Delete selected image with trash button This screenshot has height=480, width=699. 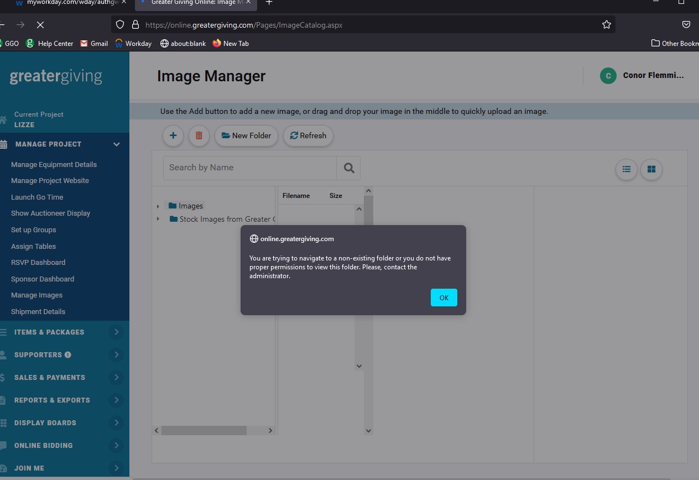tap(199, 135)
